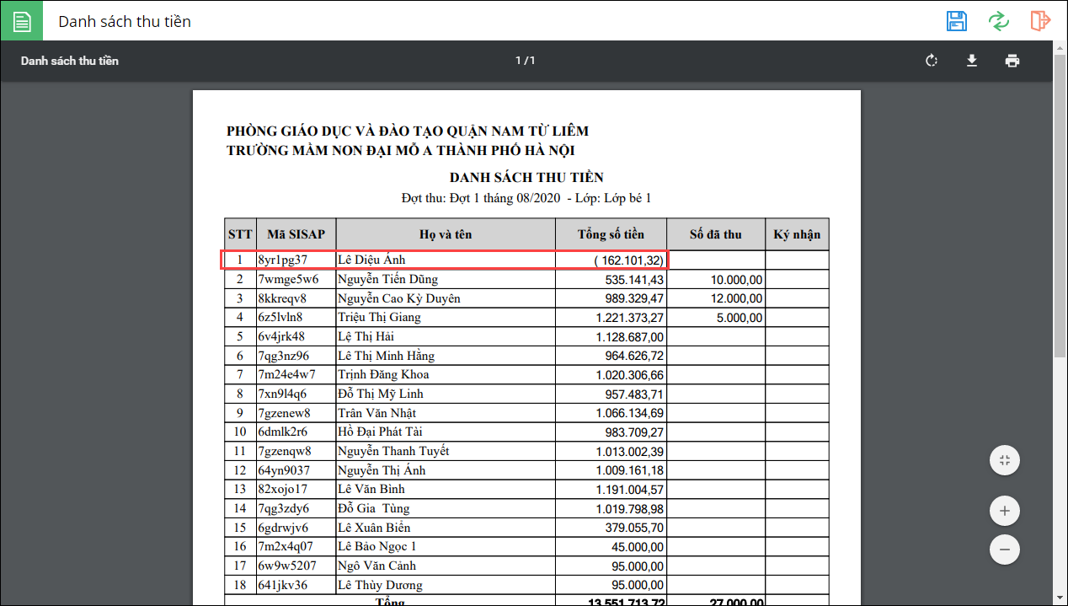Click the amount '45.000,00'
The height and width of the screenshot is (606, 1068).
click(x=638, y=547)
